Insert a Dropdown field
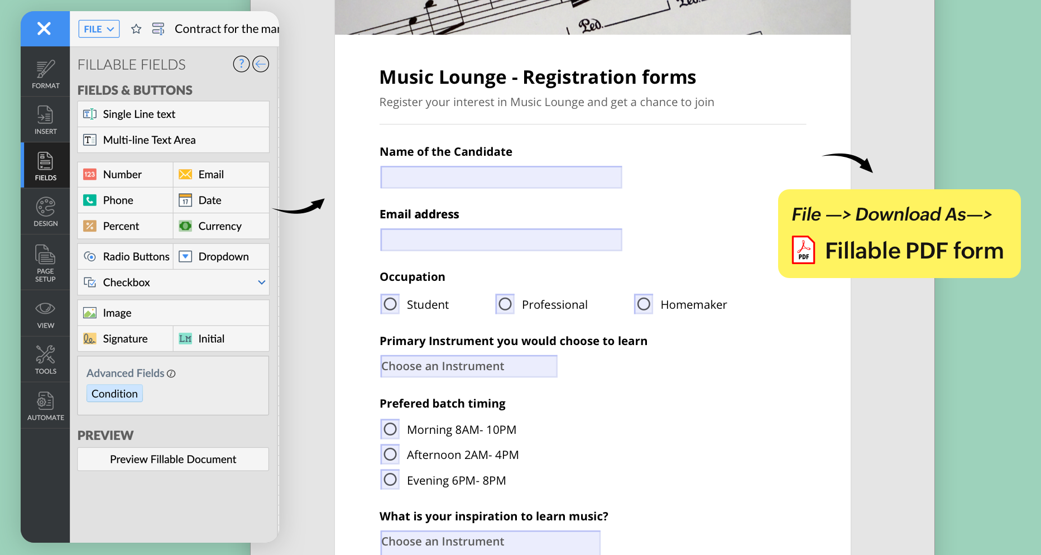 (221, 256)
